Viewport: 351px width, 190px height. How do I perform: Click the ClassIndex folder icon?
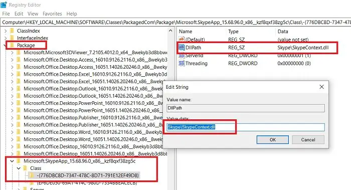(12, 31)
